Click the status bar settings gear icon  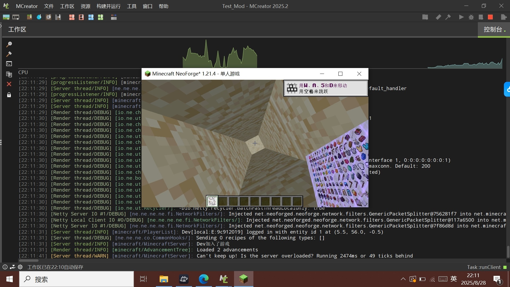(x=20, y=267)
